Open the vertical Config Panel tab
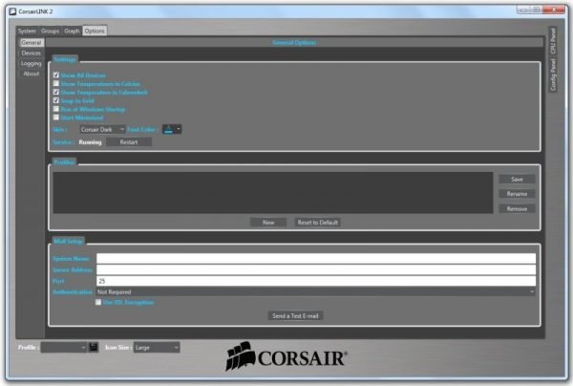 [553, 75]
